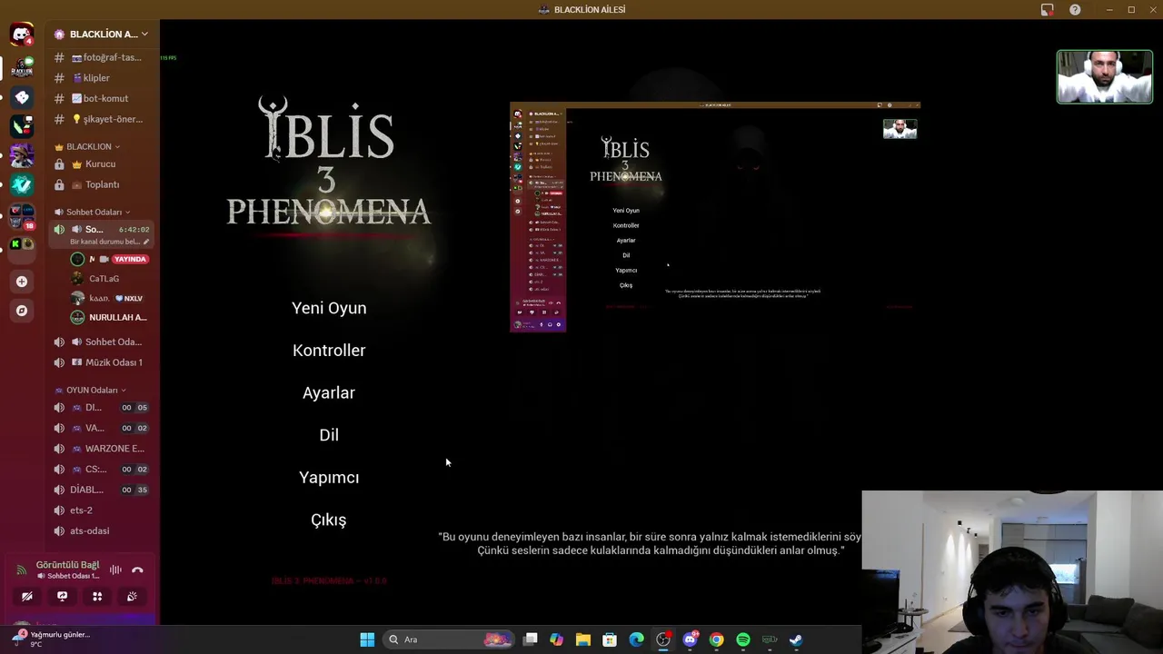The image size is (1163, 654).
Task: Join the WARZONE voice channel
Action: 102,449
